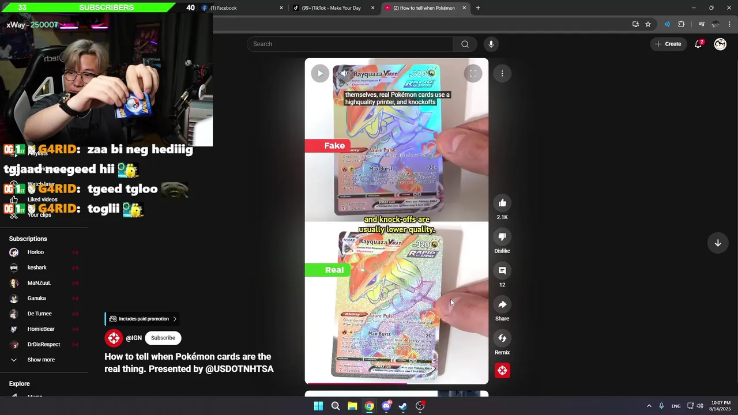Open comments showing 12 count
This screenshot has height=415, width=738.
pyautogui.click(x=502, y=270)
